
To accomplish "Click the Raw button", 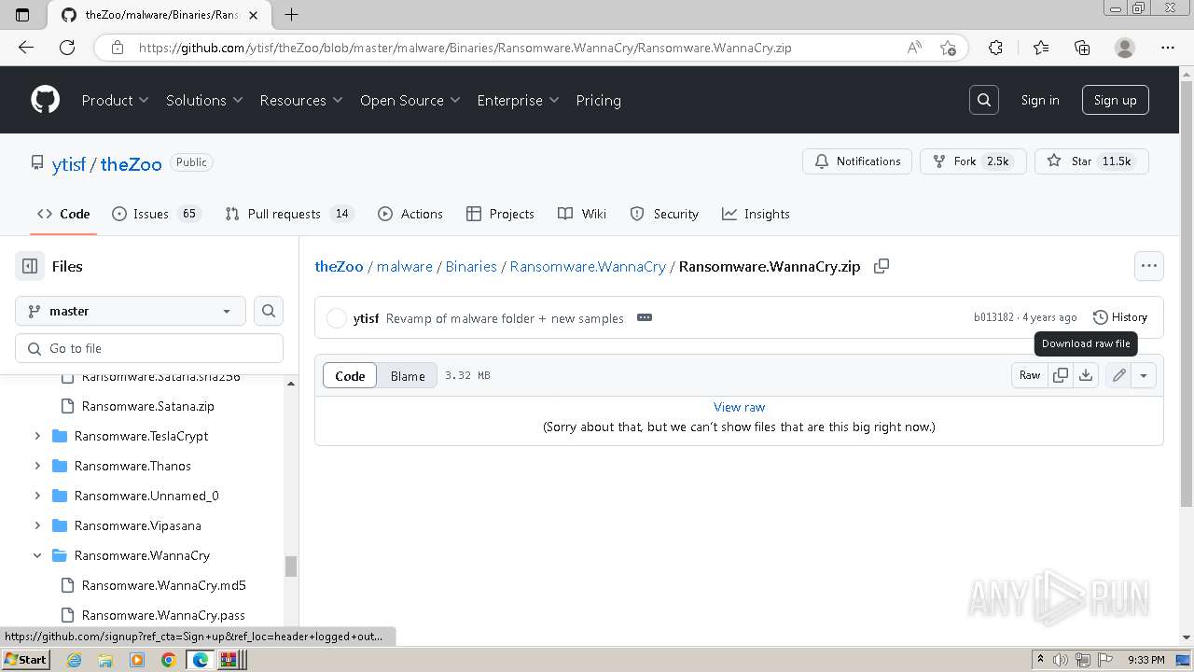I will point(1030,375).
